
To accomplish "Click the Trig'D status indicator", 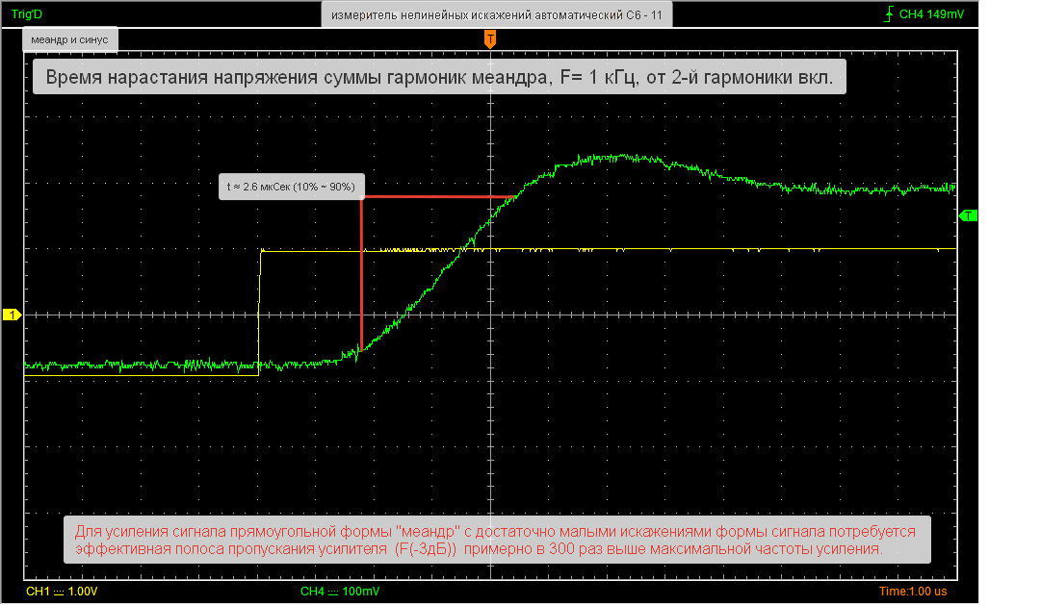I will tap(27, 13).
